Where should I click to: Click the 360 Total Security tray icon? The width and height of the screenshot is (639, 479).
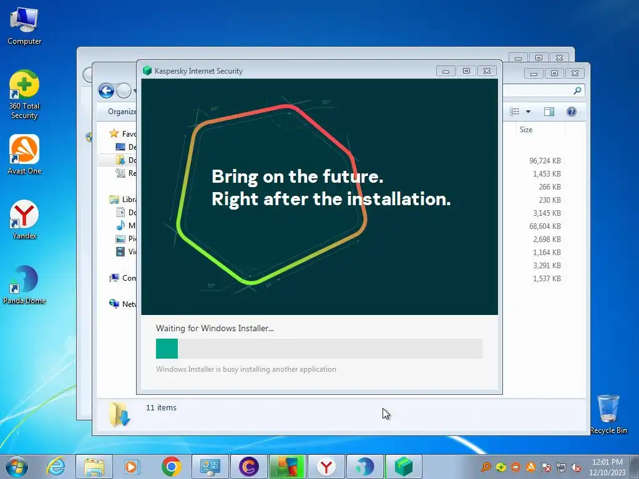pos(501,467)
